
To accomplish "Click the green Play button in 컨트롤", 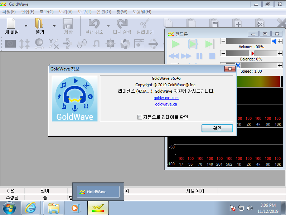I will (176, 44).
